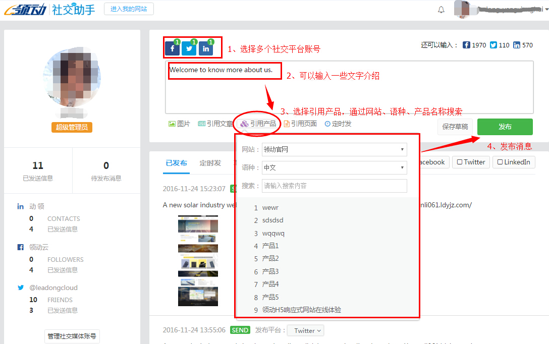Switch to the 定时发 tab
This screenshot has height=344, width=549.
click(210, 163)
